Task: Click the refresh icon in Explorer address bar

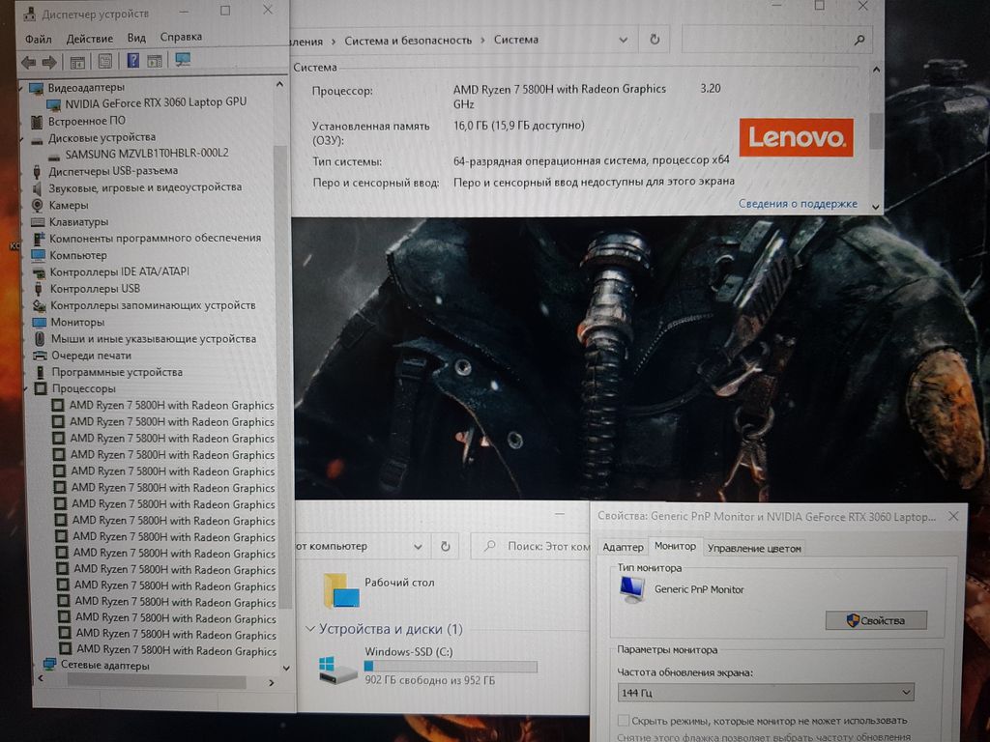Action: point(445,546)
